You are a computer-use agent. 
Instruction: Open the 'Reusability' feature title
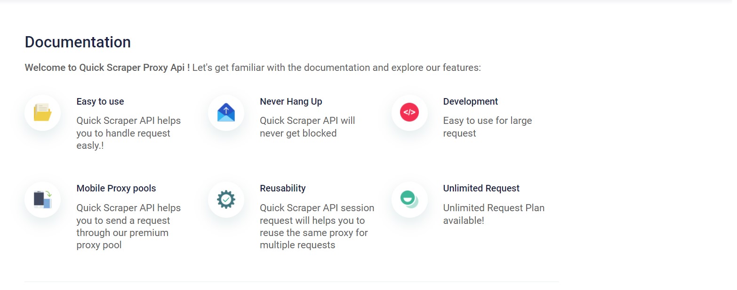tap(282, 188)
